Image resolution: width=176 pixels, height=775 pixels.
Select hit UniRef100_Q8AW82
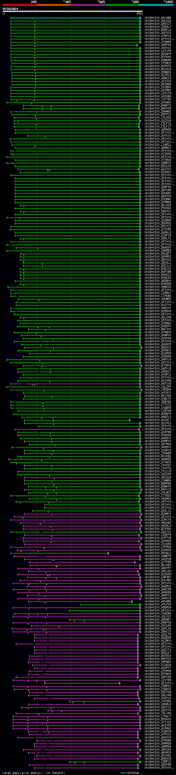(x=158, y=112)
